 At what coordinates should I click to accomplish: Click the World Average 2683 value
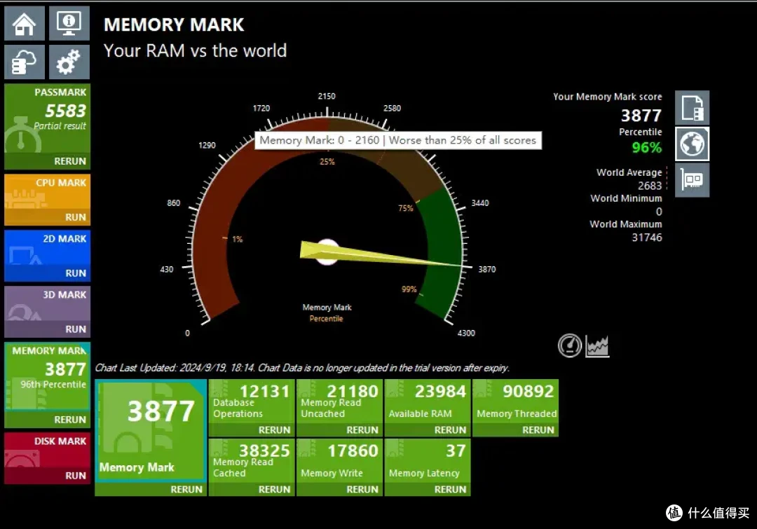coord(649,186)
